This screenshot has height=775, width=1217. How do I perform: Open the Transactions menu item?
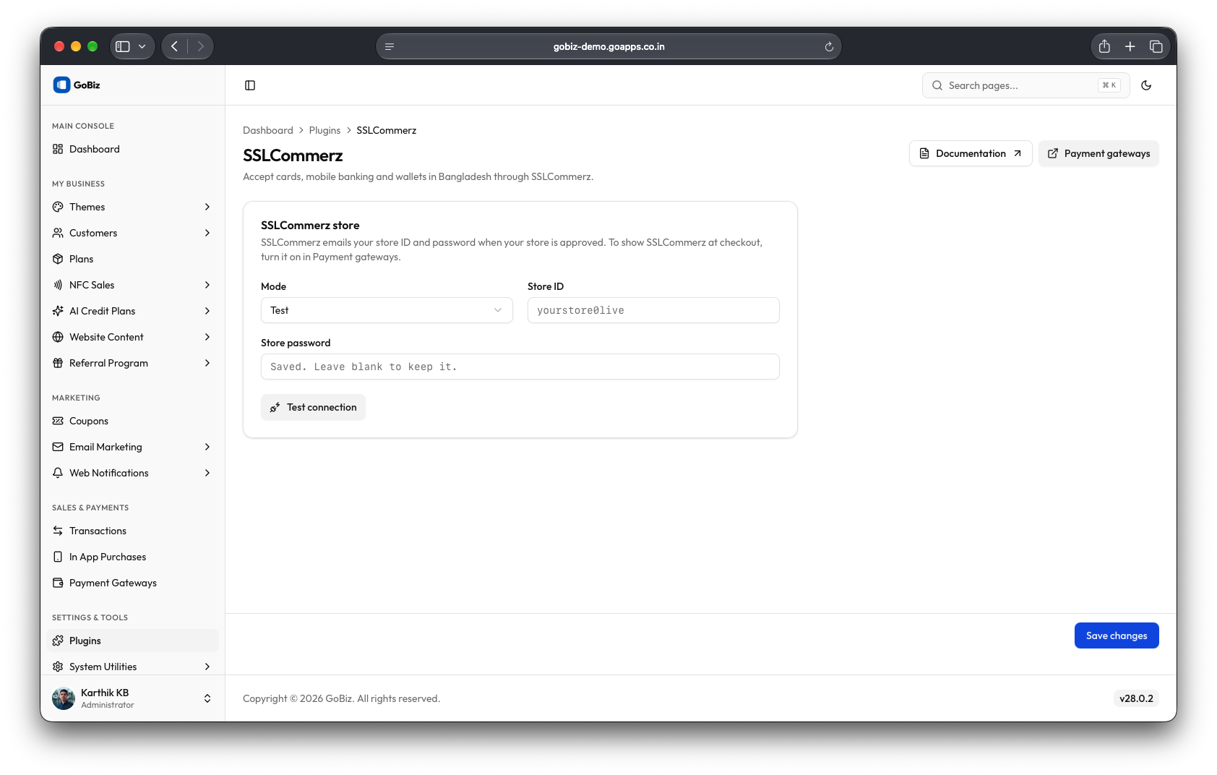[x=132, y=531]
